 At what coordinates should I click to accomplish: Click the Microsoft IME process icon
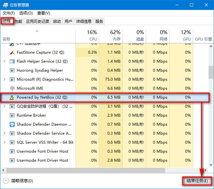(x=12, y=88)
